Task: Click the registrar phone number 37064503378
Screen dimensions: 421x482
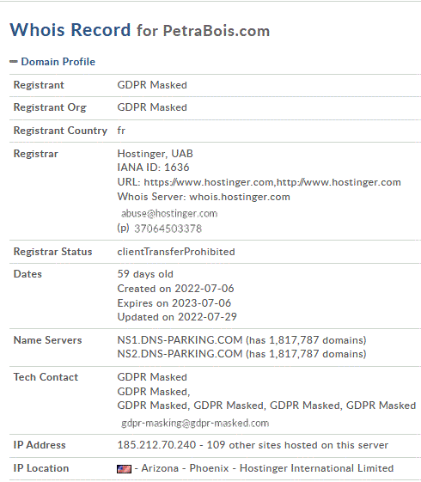Action: (168, 229)
